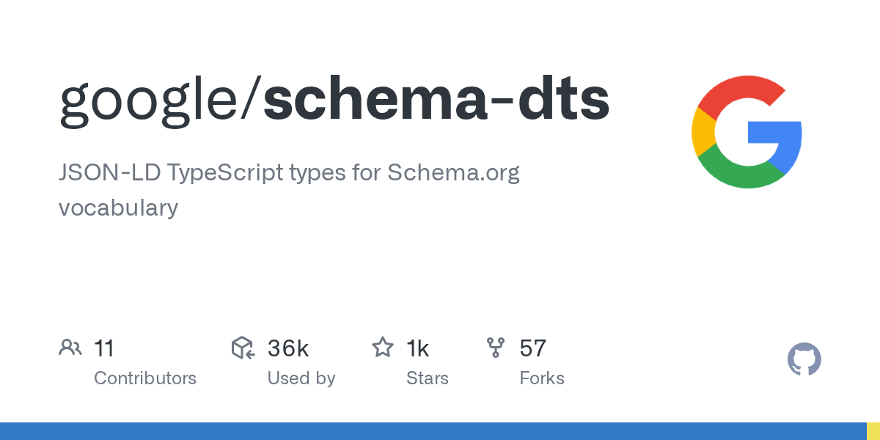Click the Google G logo
The image size is (880, 440).
tap(747, 132)
